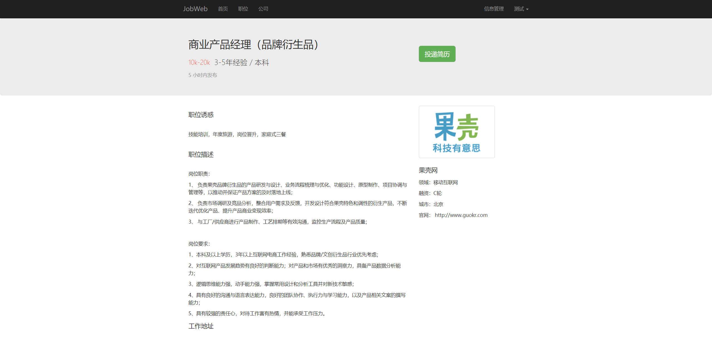Open the 果壳网 company name
This screenshot has width=712, height=338.
(428, 170)
